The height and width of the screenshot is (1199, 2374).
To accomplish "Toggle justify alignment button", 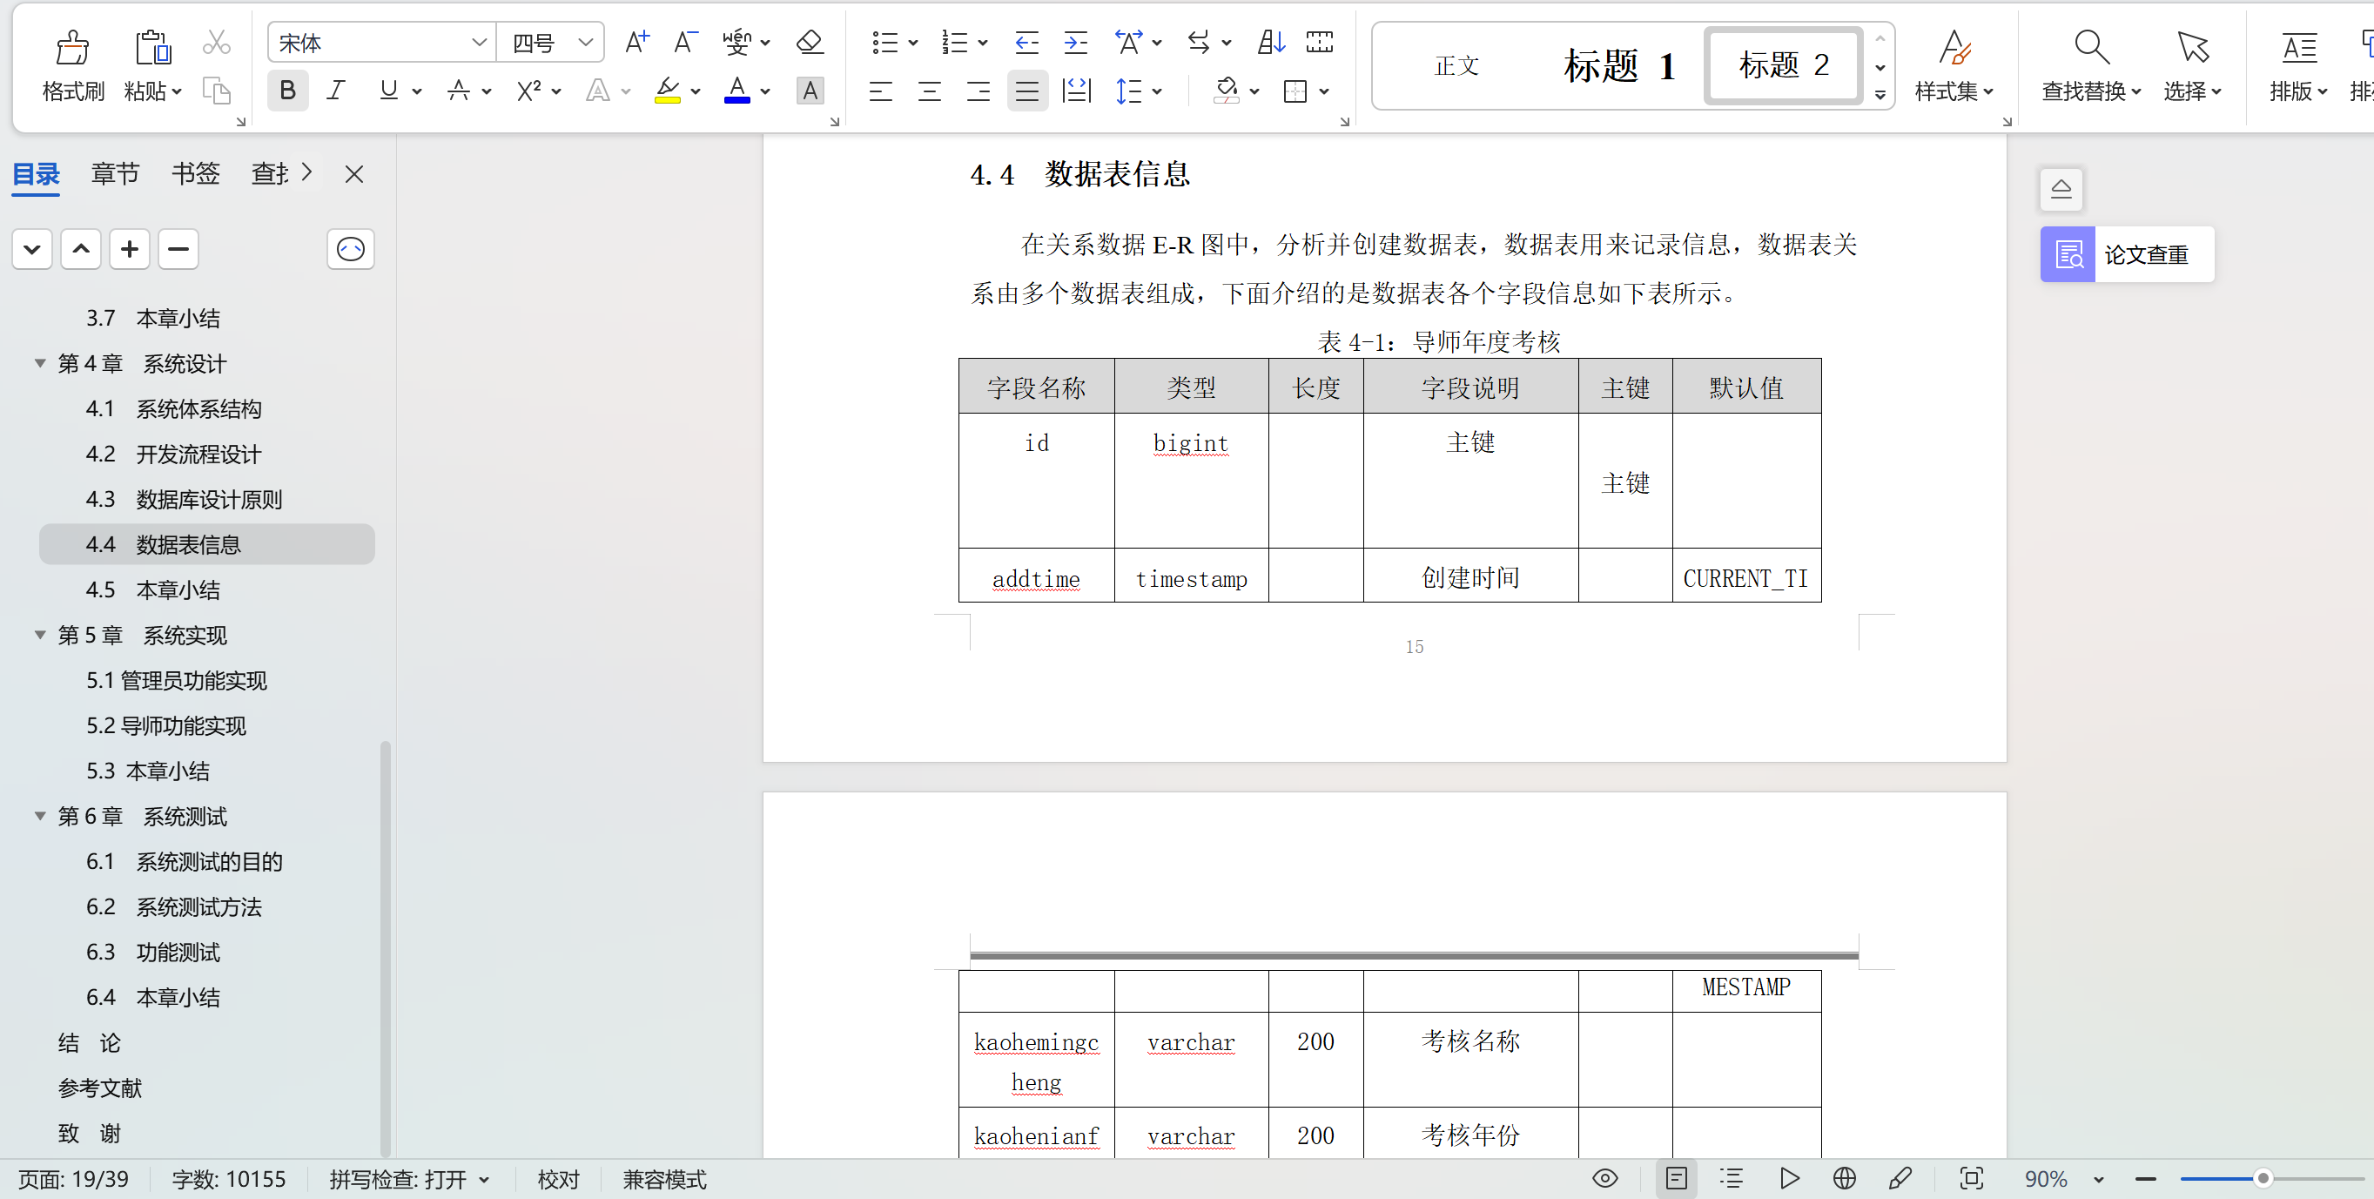I will (1026, 91).
